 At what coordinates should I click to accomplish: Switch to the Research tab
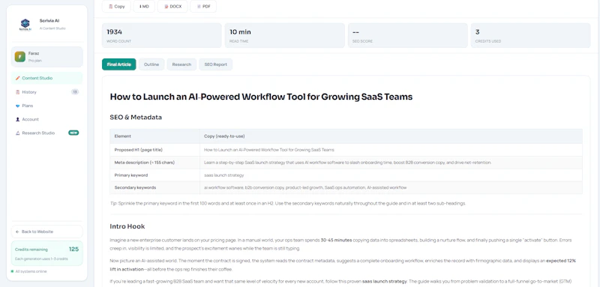click(181, 64)
